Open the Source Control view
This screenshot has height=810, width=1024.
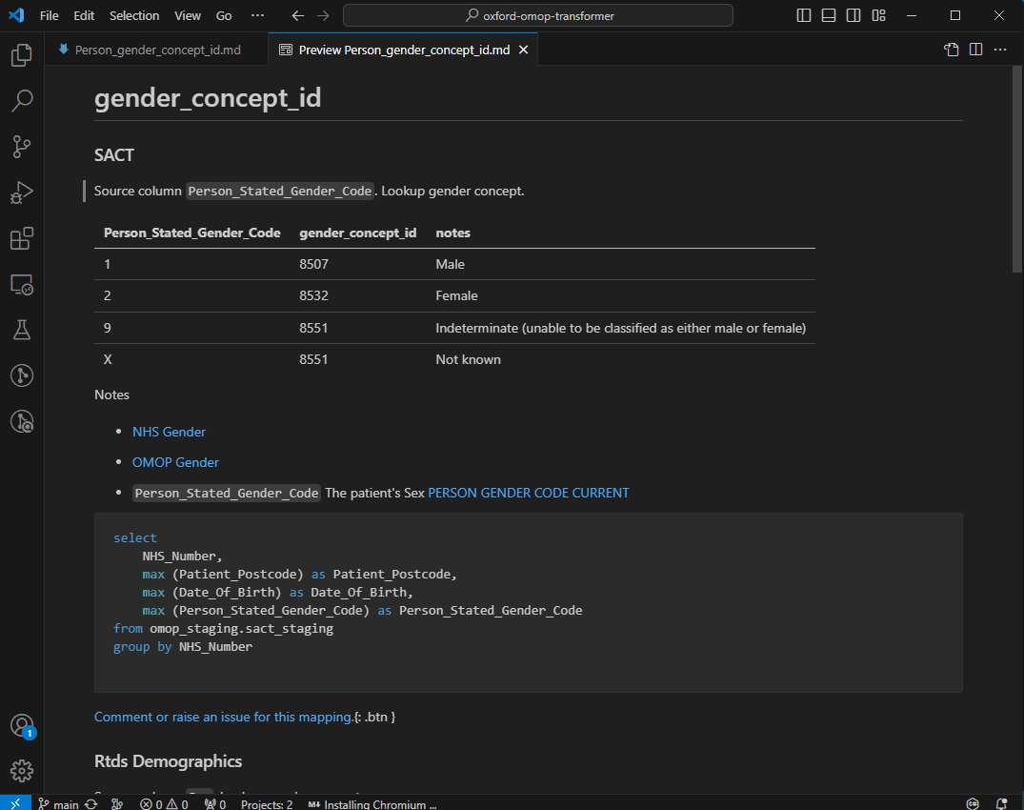[x=22, y=147]
